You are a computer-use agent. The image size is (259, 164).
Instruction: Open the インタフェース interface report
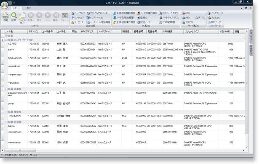click(x=215, y=13)
